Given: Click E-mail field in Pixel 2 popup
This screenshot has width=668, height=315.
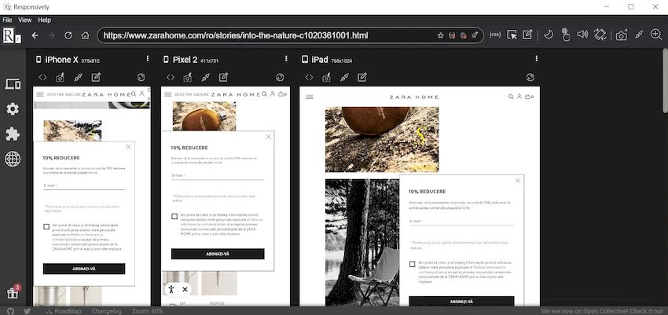Looking at the screenshot, I should click(218, 175).
